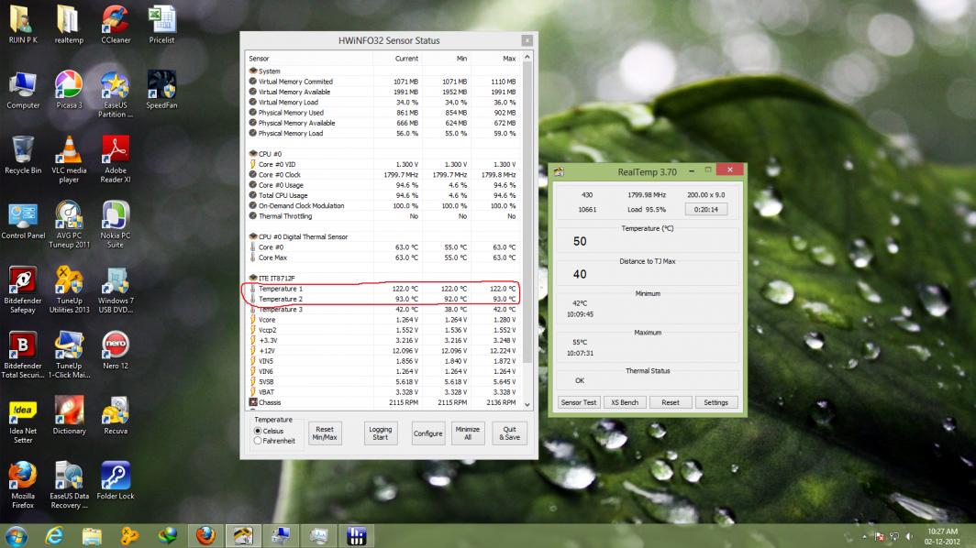Viewport: 976px width, 548px height.
Task: Start logging in HWiNFO32
Action: [x=380, y=433]
